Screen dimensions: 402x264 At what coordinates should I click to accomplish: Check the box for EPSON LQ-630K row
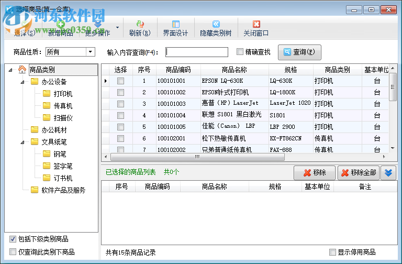point(120,81)
